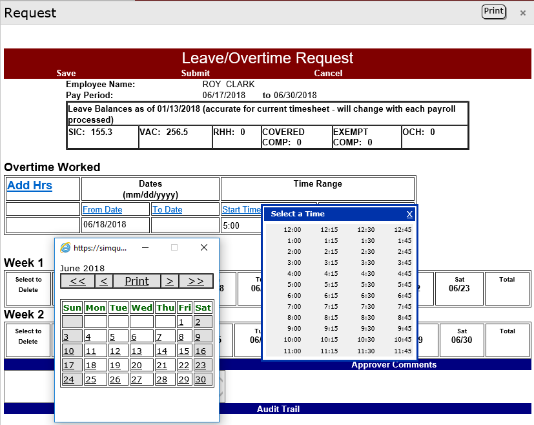This screenshot has width=534, height=425.
Task: Click Week 2 Select to Delete cell
Action: (x=28, y=340)
